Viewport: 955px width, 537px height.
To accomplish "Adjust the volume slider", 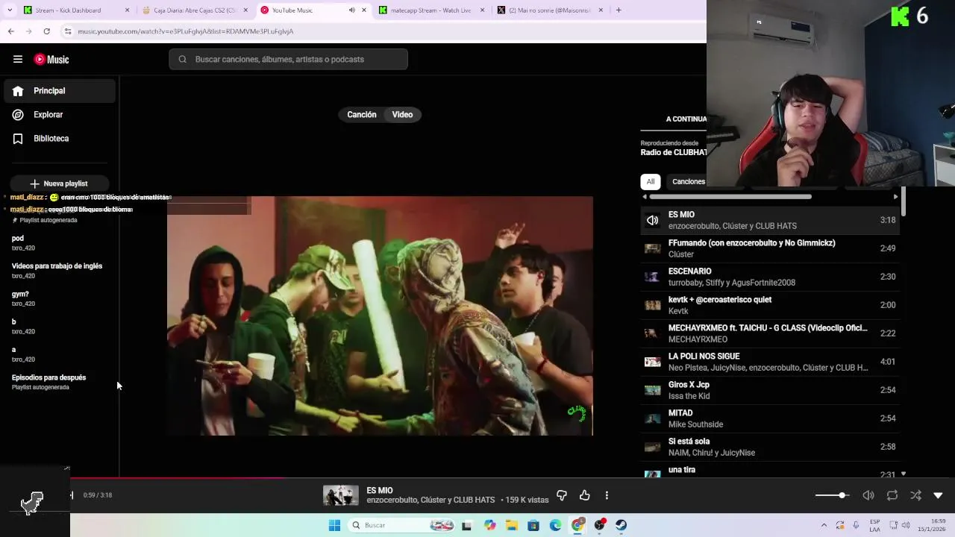I will click(x=832, y=495).
